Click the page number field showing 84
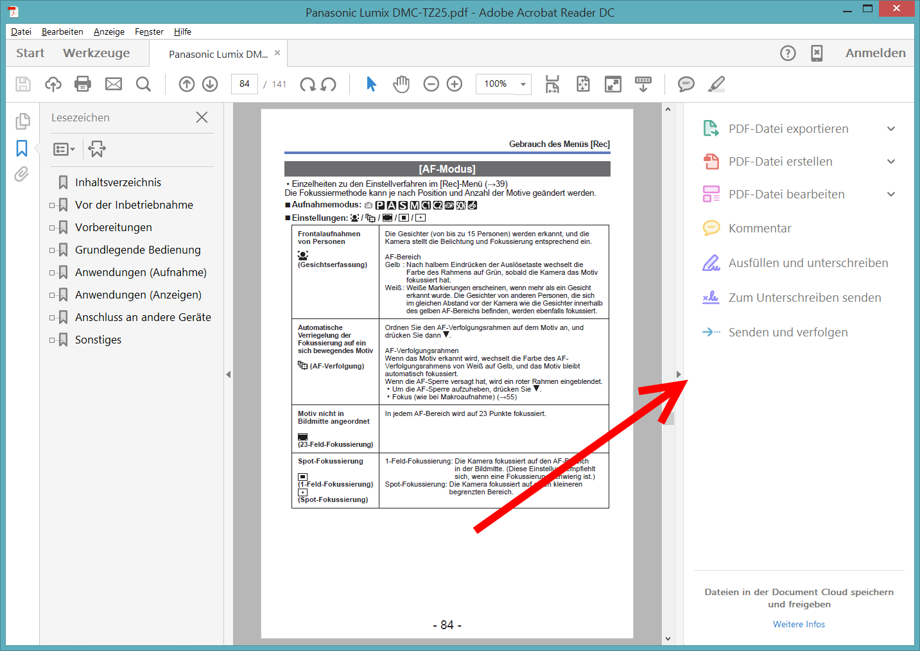This screenshot has width=920, height=651. [245, 84]
